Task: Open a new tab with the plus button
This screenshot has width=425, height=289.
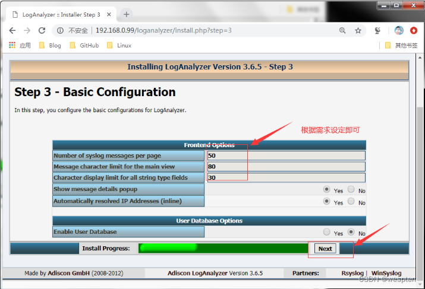Action: pos(126,14)
